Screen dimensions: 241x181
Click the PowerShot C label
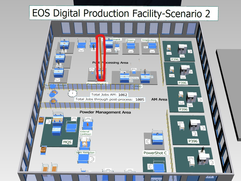tap(155, 153)
